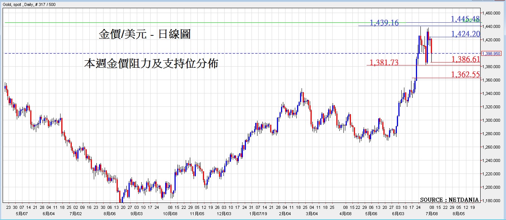
Task: Click the 1,445.48 resistance level label
Action: pos(465,19)
